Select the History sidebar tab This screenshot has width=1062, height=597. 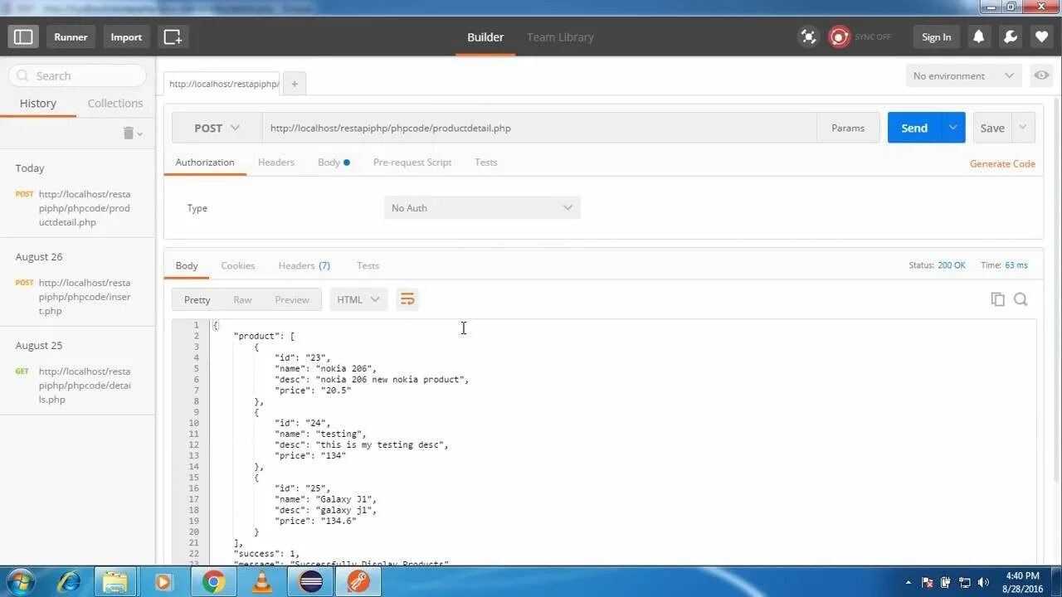tap(38, 103)
